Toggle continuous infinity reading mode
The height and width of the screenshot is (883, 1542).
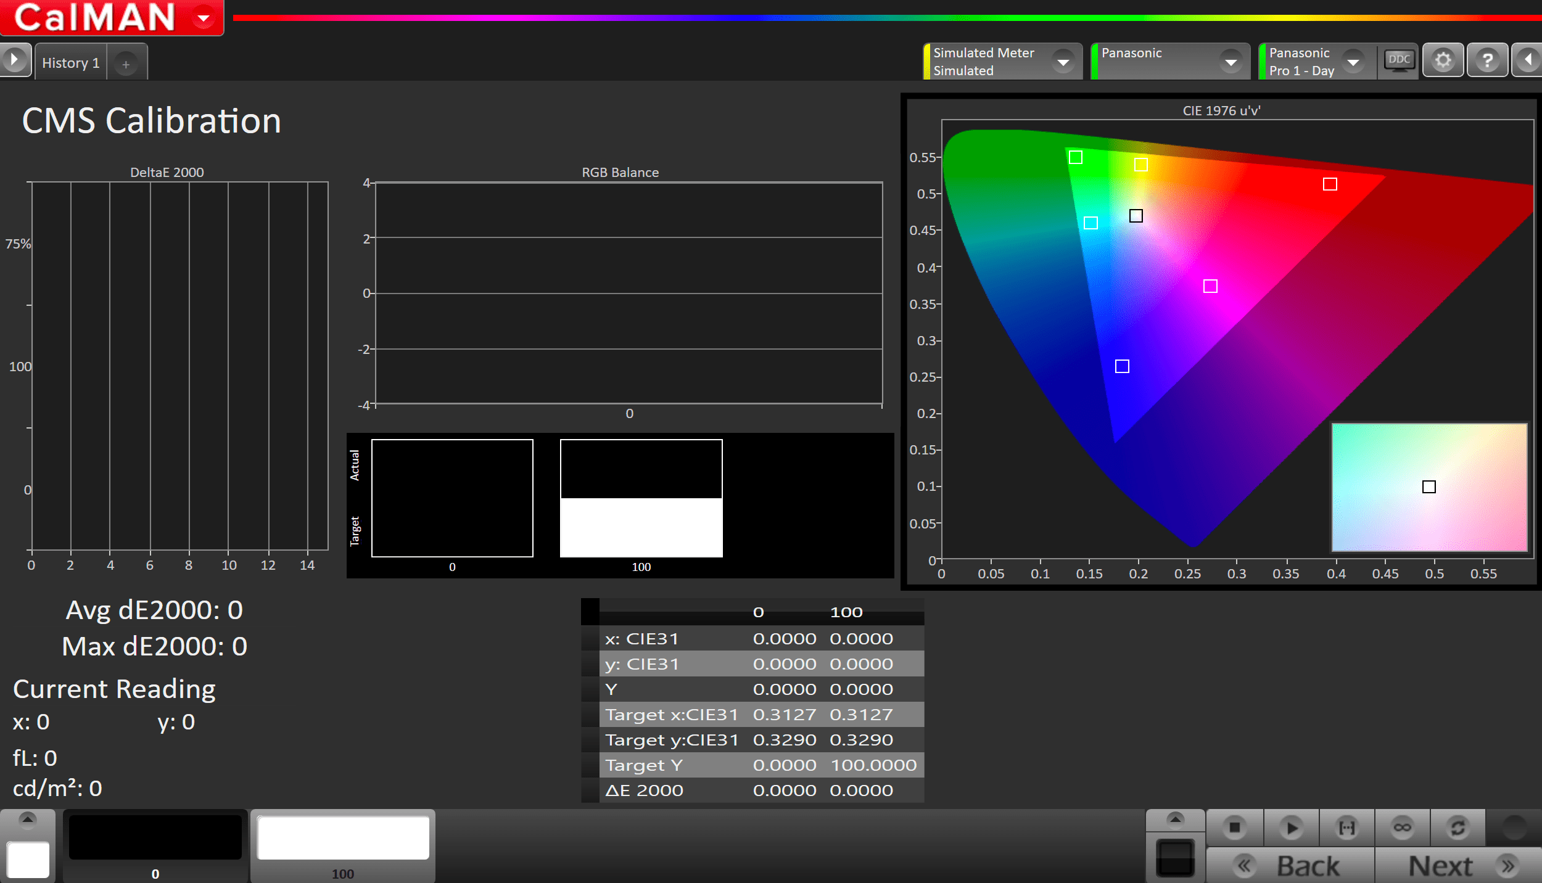(x=1402, y=828)
